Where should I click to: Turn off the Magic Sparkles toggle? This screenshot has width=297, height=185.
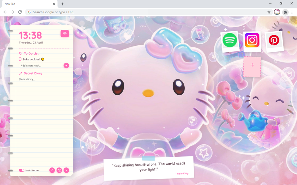coord(21,170)
